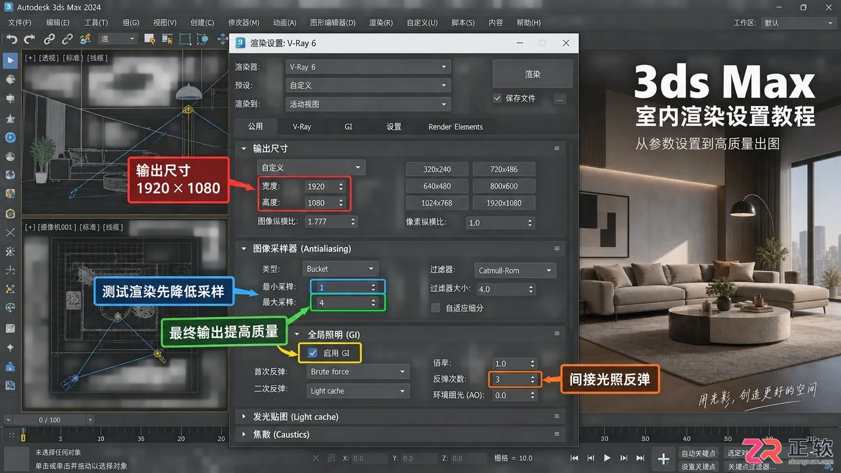Click the 自动关键点 button
Image resolution: width=841 pixels, height=473 pixels.
[698, 453]
